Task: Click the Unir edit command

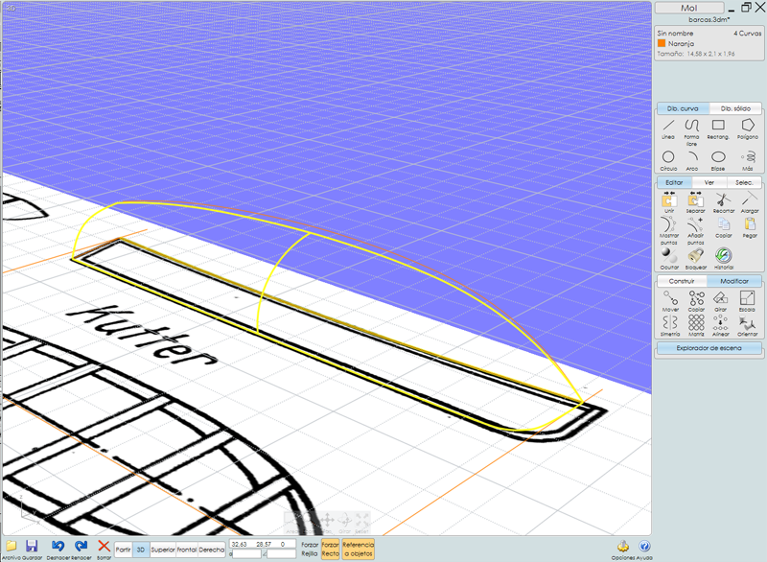Action: [668, 202]
